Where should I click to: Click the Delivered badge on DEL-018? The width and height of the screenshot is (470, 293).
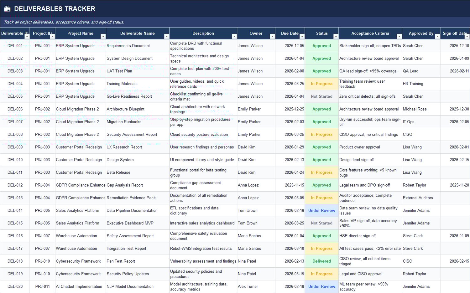pyautogui.click(x=321, y=261)
